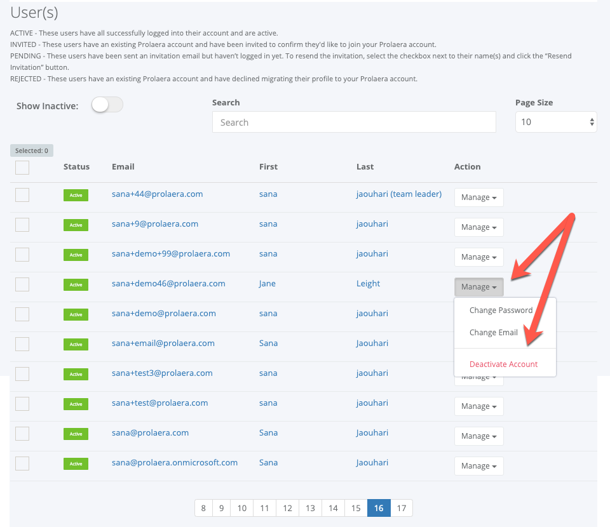Screen dimensions: 610x527
Task: Click the Email column header
Action: (123, 167)
